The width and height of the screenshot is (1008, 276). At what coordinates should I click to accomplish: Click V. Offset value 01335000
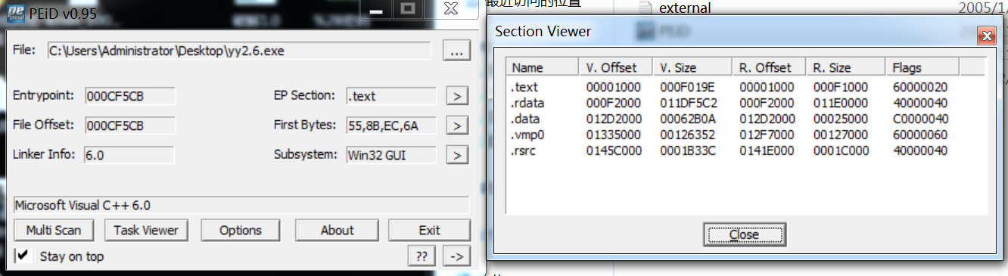(x=614, y=135)
